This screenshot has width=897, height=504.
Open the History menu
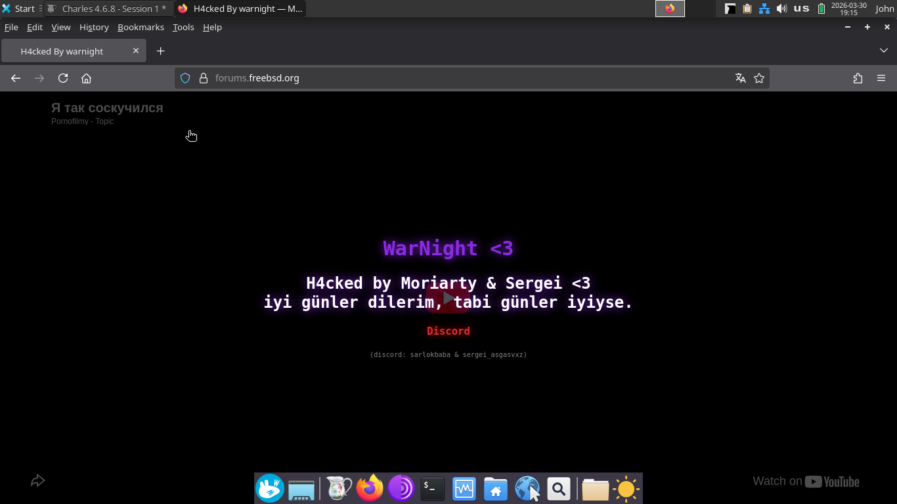(94, 27)
